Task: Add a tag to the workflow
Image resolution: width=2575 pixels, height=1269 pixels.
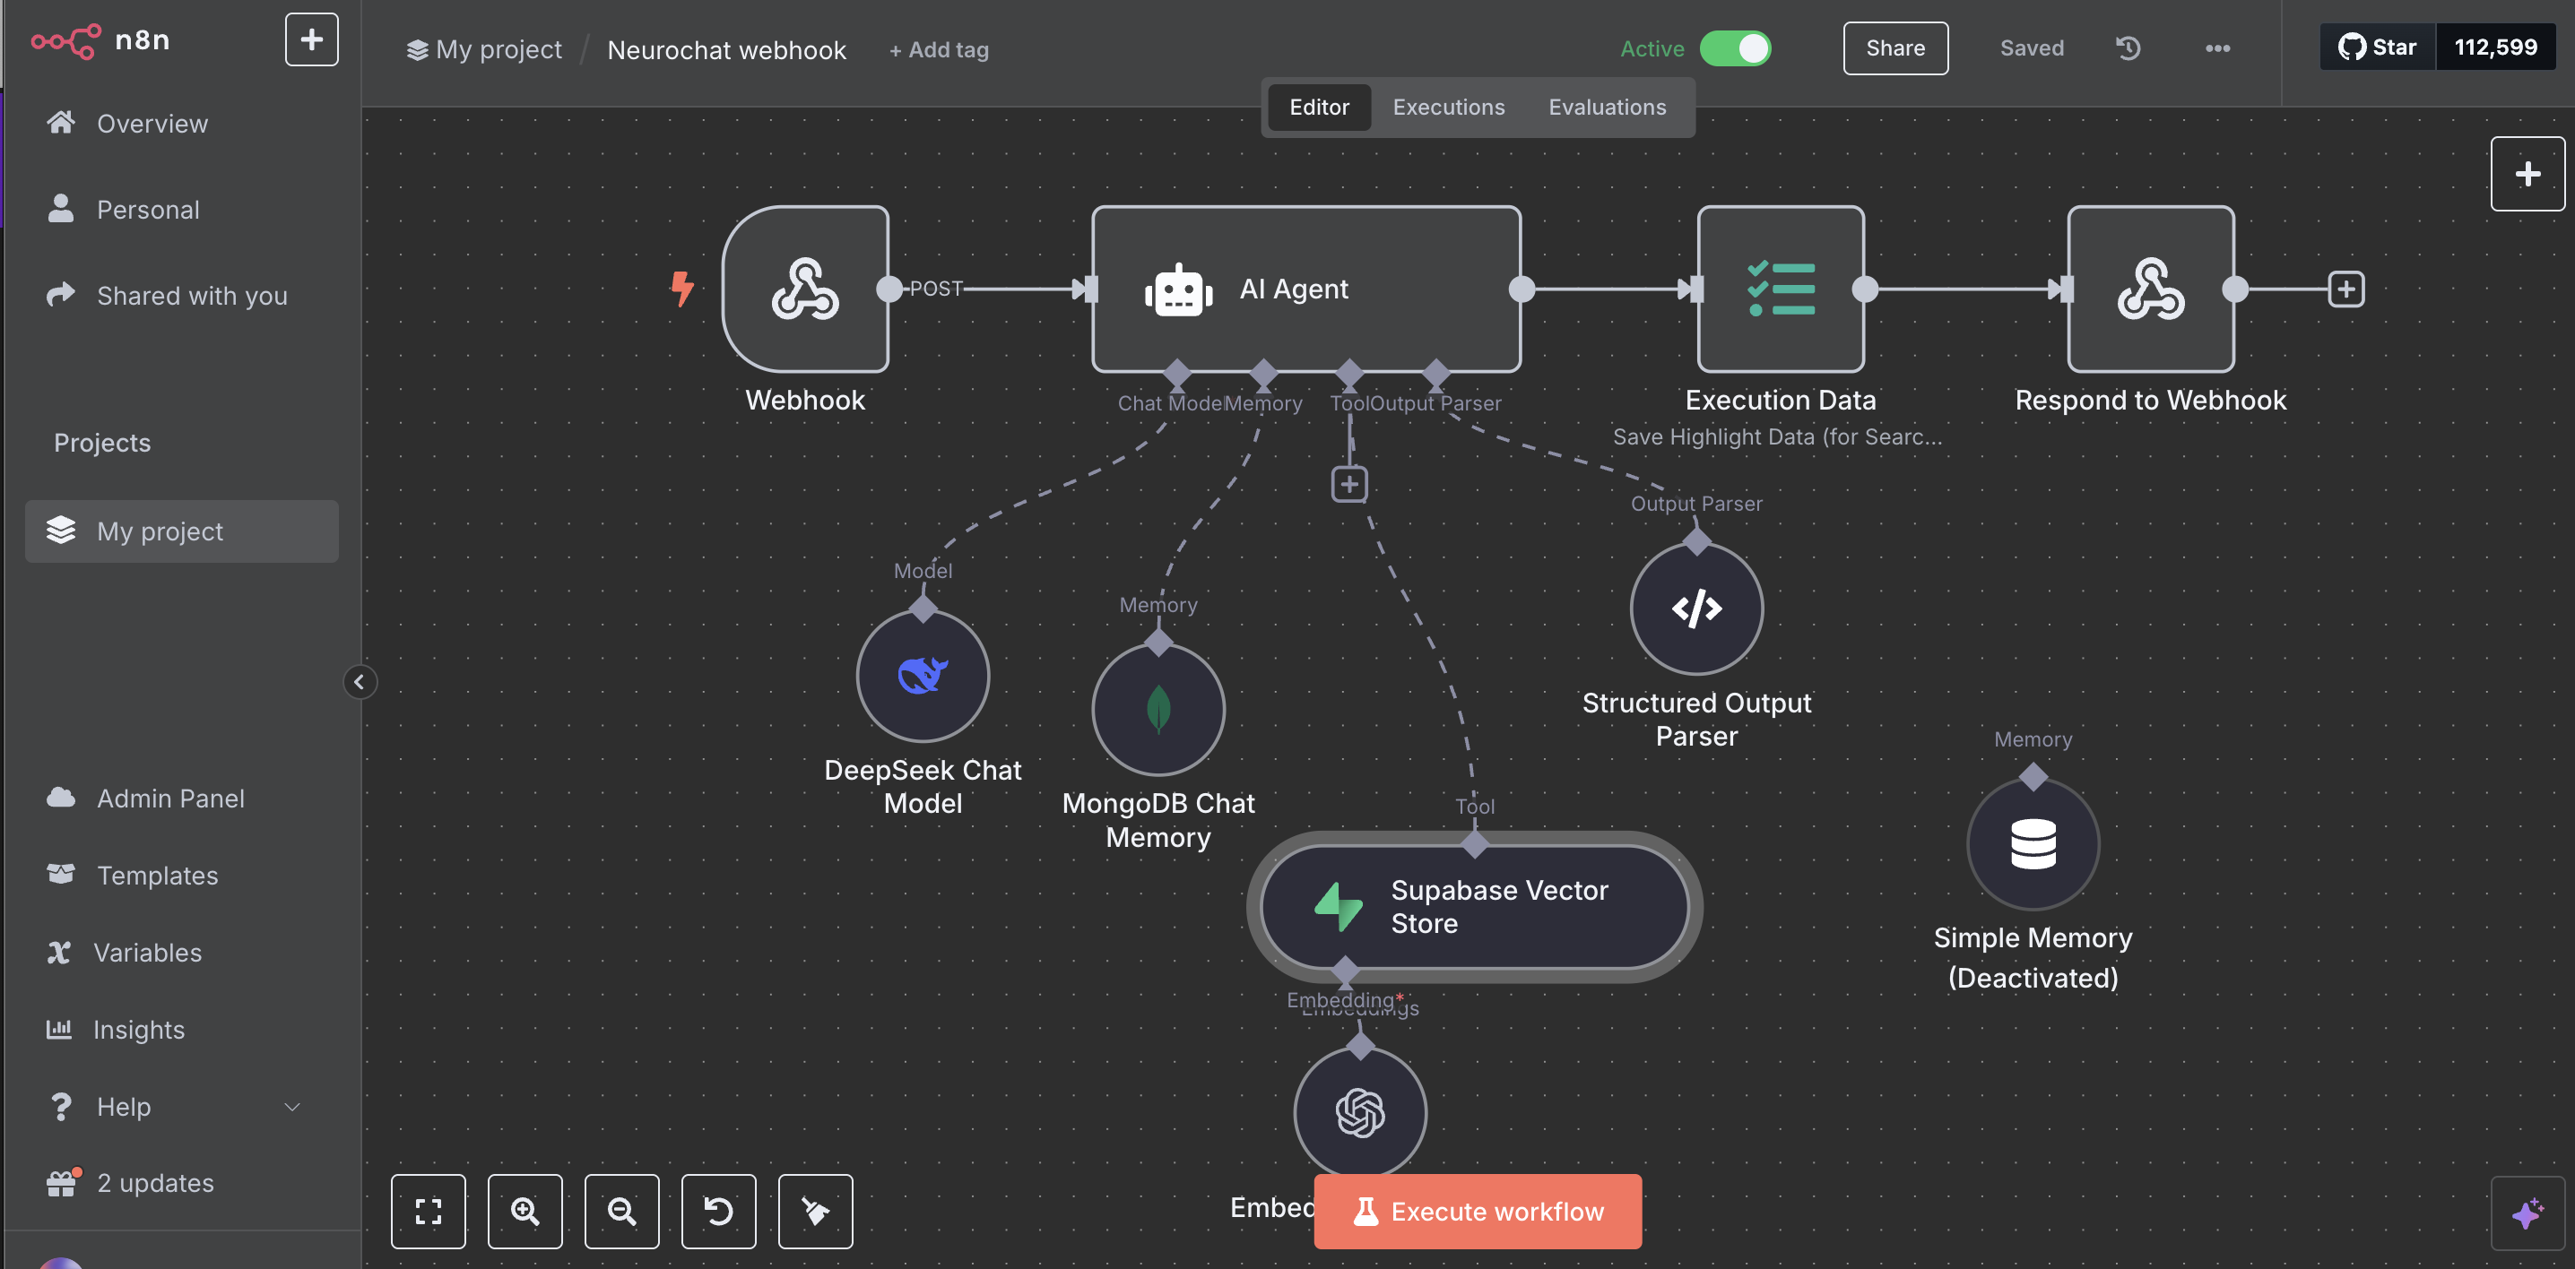Action: click(939, 50)
